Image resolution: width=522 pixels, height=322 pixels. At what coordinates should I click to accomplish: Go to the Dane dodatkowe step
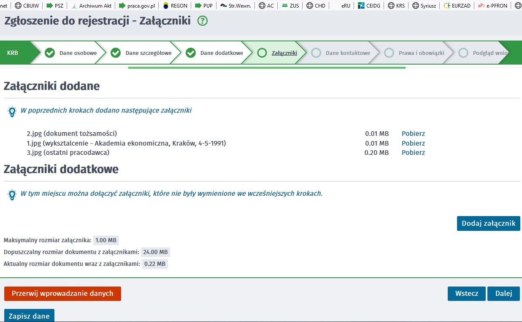214,53
